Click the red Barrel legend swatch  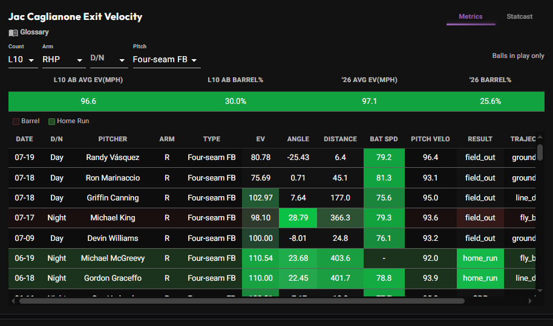point(16,121)
